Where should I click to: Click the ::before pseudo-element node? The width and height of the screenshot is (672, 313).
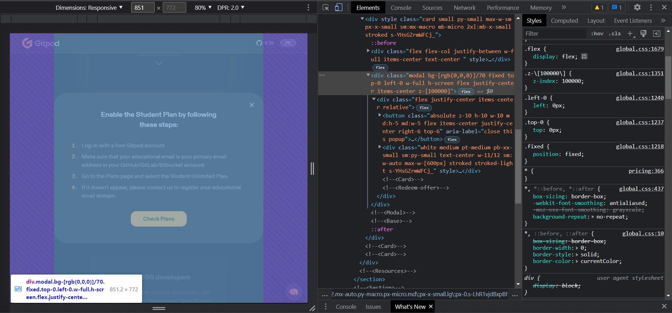384,43
